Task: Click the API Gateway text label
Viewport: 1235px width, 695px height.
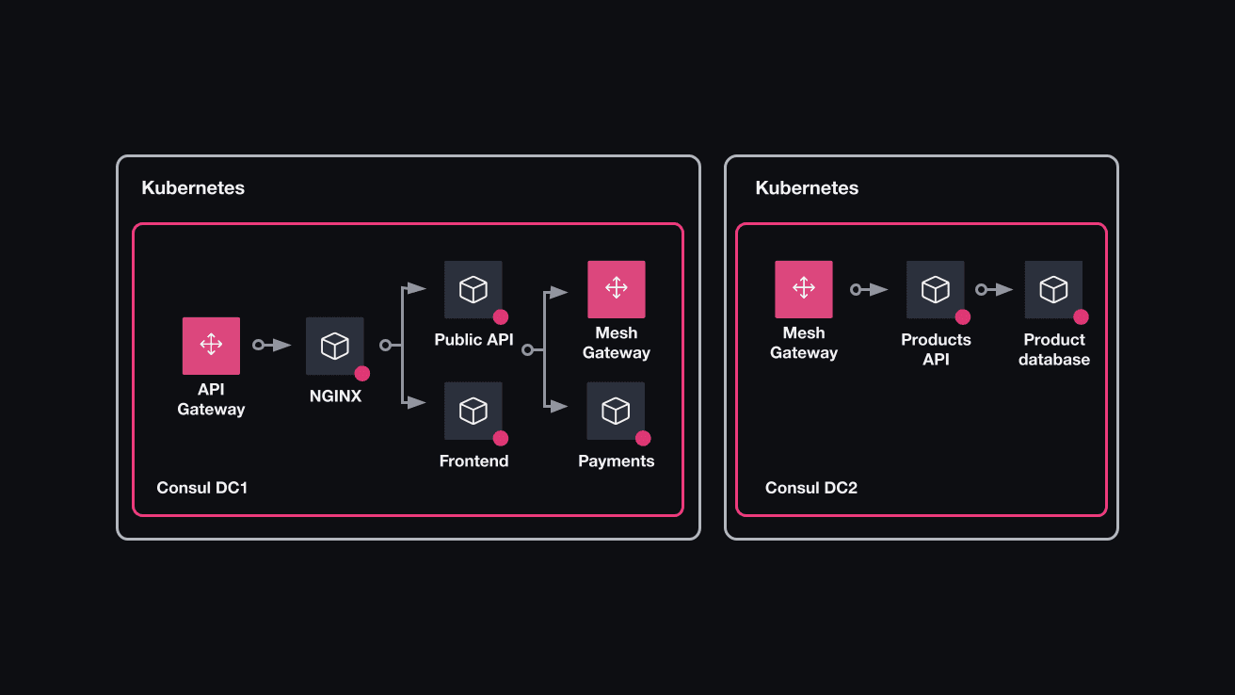Action: coord(211,399)
